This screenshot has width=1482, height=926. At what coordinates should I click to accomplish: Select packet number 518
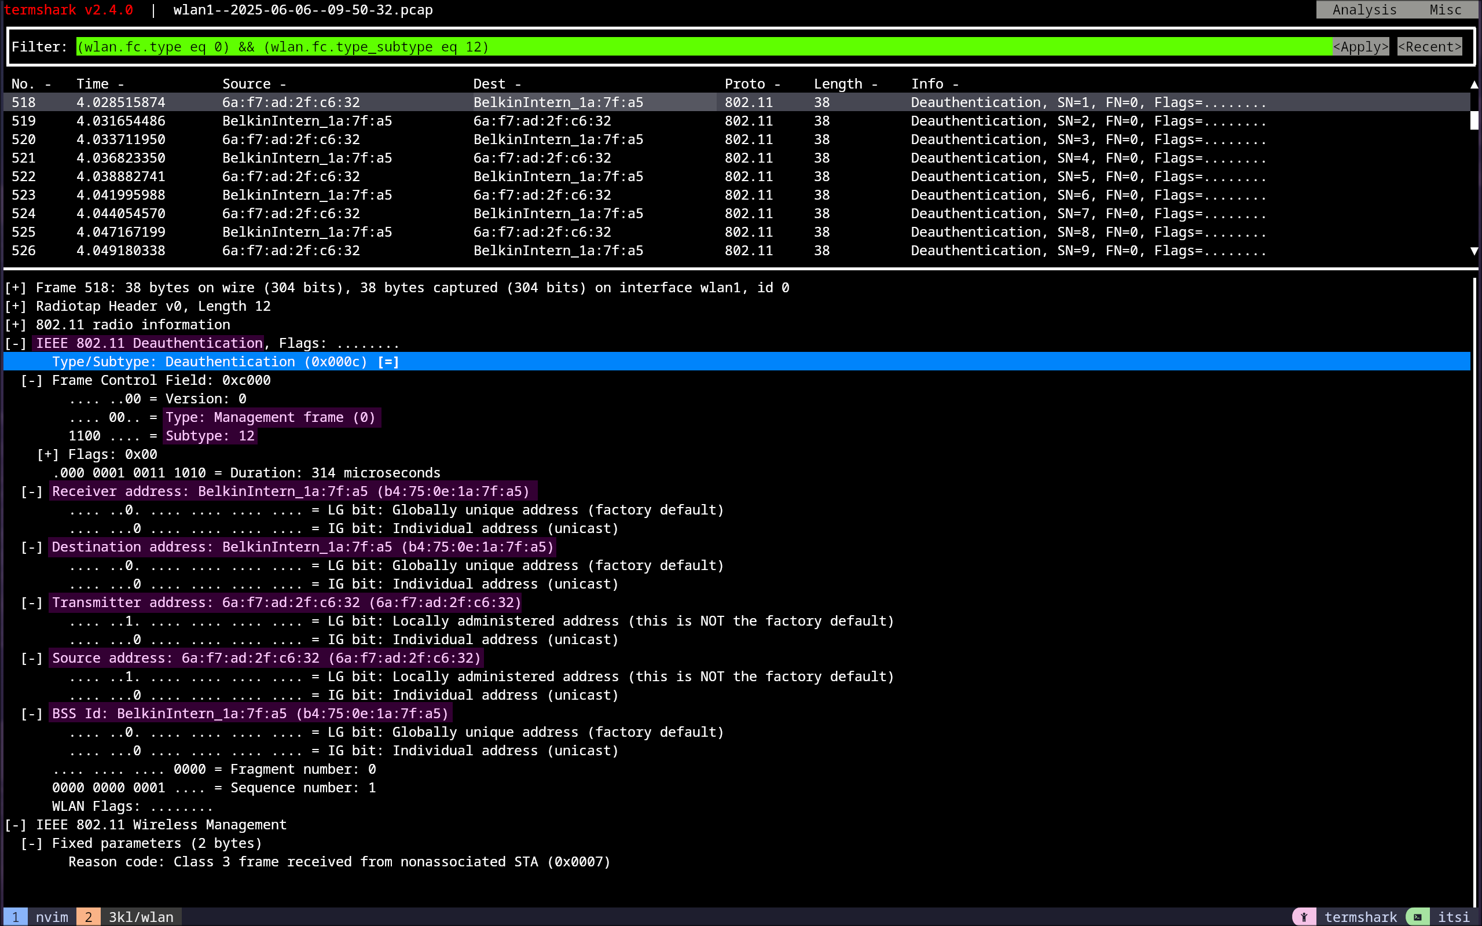pyautogui.click(x=737, y=102)
